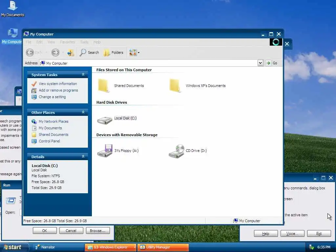Collapse the Details panel
Screen dimensions: 336x252
coord(83,157)
